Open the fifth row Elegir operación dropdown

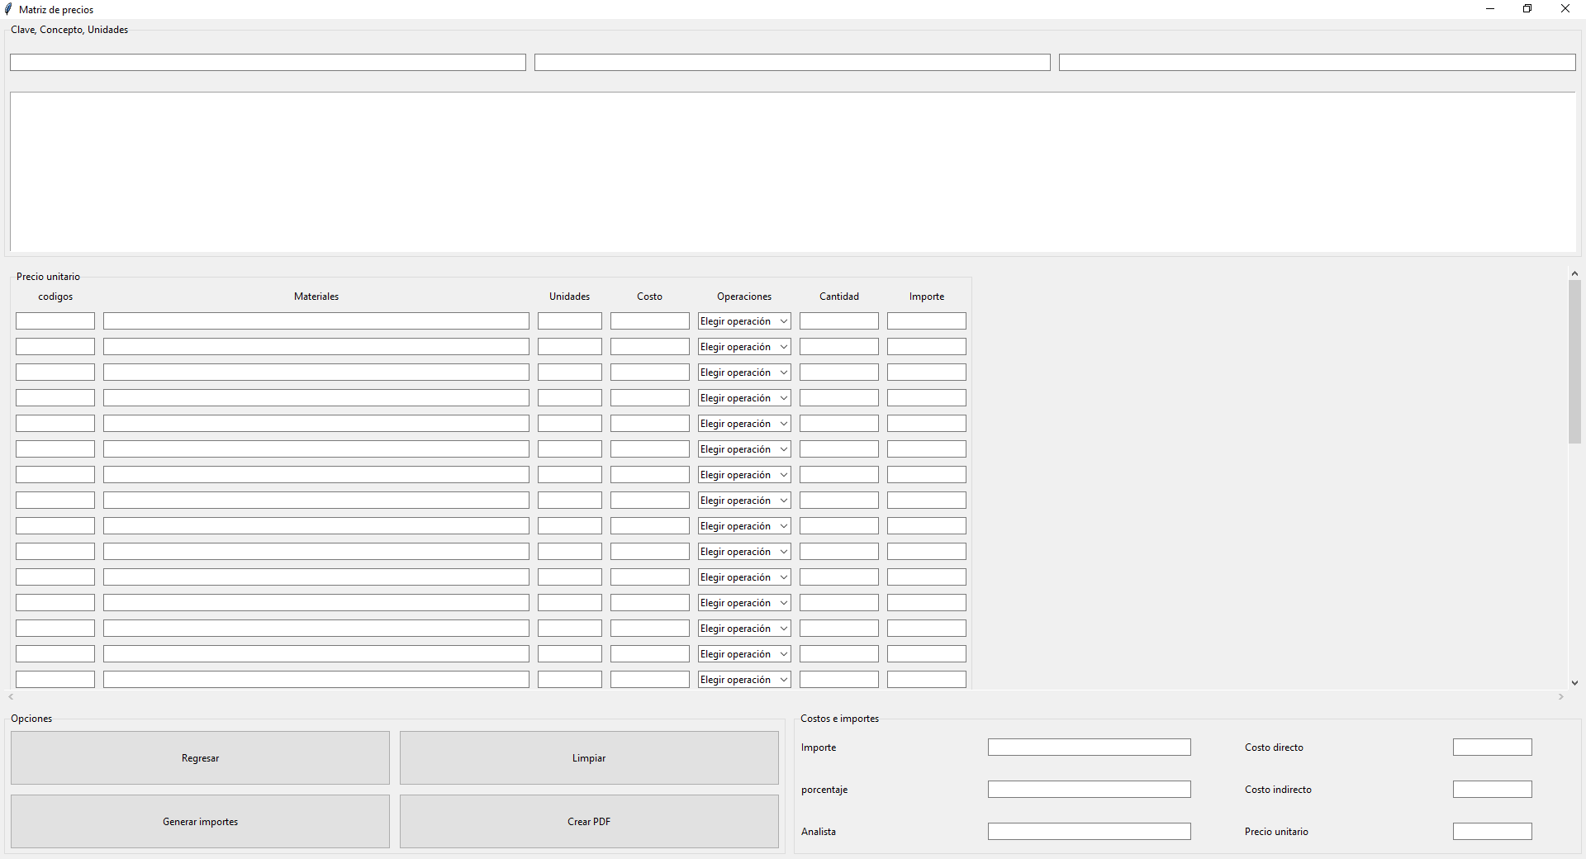744,424
